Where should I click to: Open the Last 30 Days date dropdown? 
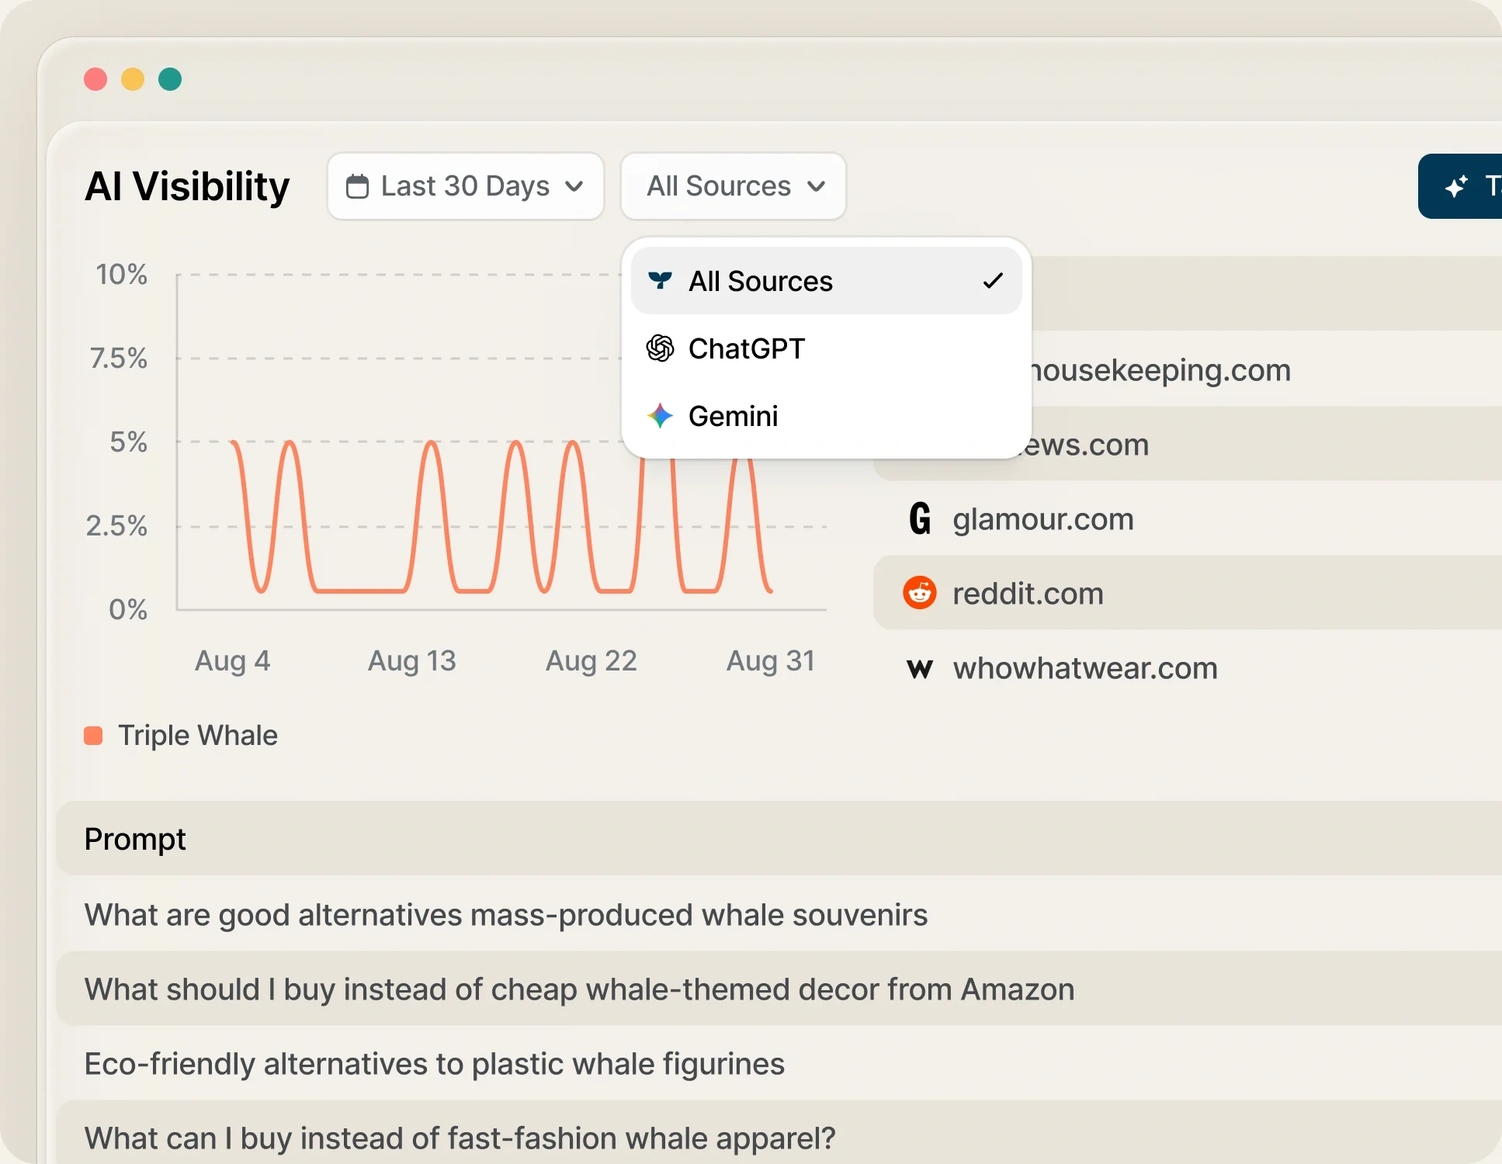click(x=466, y=186)
